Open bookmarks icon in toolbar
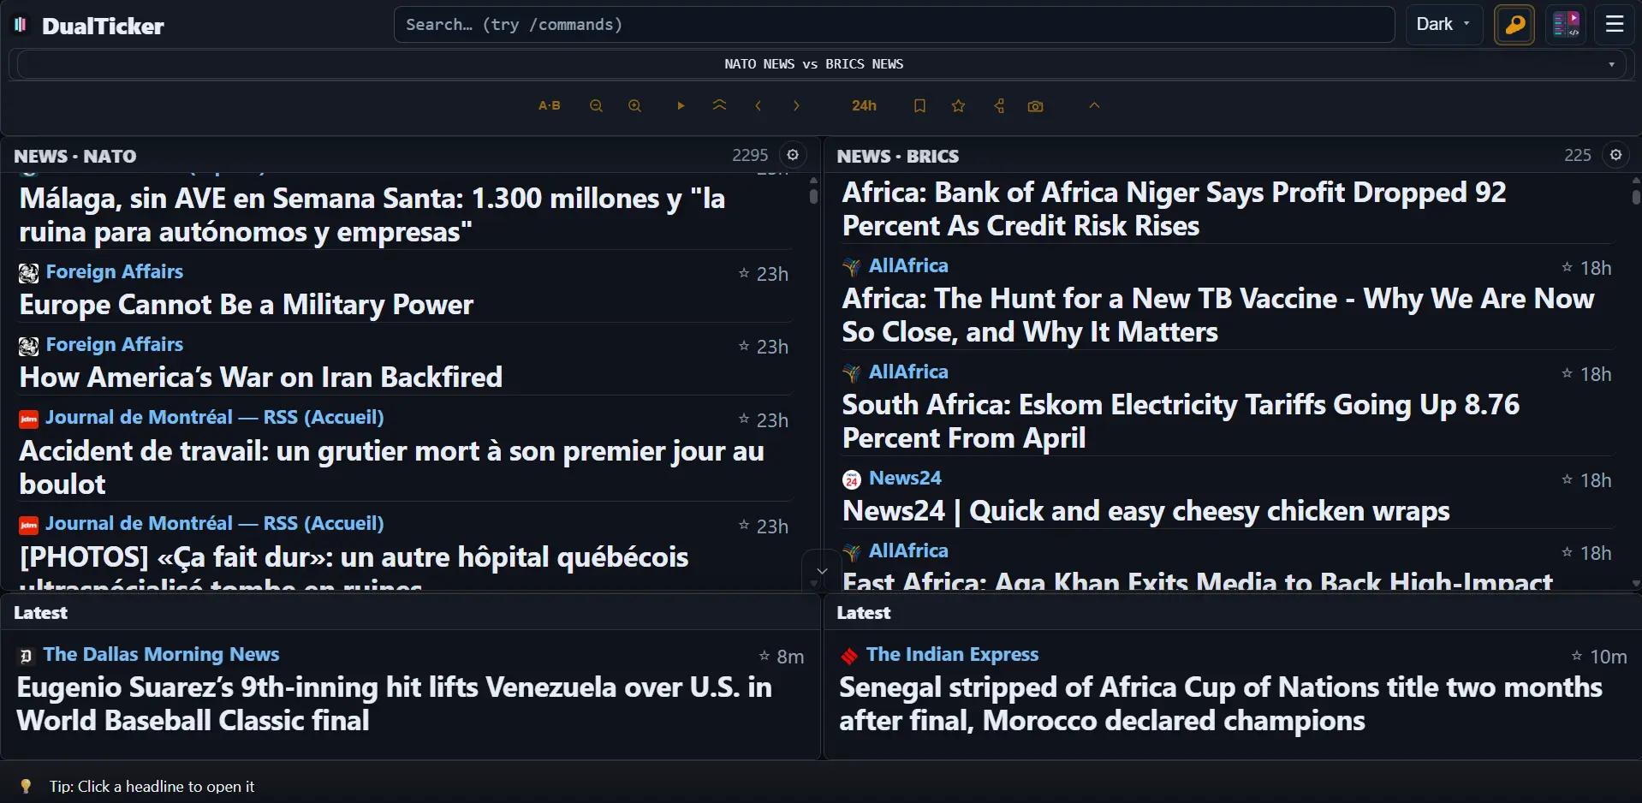 pyautogui.click(x=919, y=106)
